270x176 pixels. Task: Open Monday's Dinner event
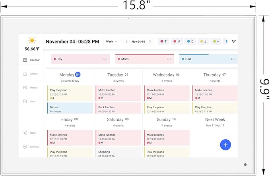coord(70,108)
